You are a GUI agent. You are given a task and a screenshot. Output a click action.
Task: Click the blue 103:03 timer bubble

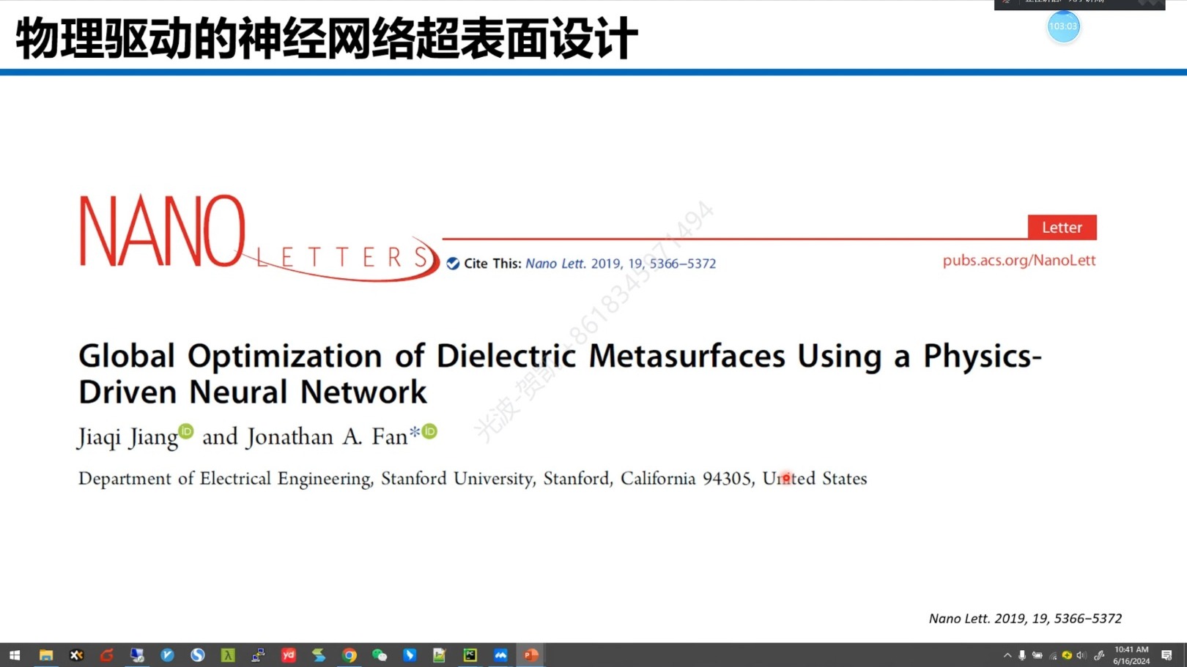[x=1063, y=26]
